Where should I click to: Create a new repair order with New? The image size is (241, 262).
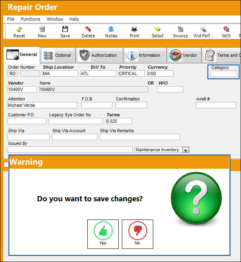coord(42,32)
